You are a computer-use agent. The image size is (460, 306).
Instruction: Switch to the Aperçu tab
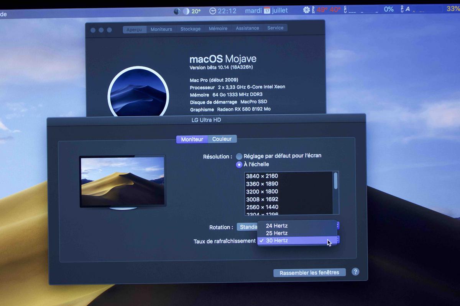134,29
